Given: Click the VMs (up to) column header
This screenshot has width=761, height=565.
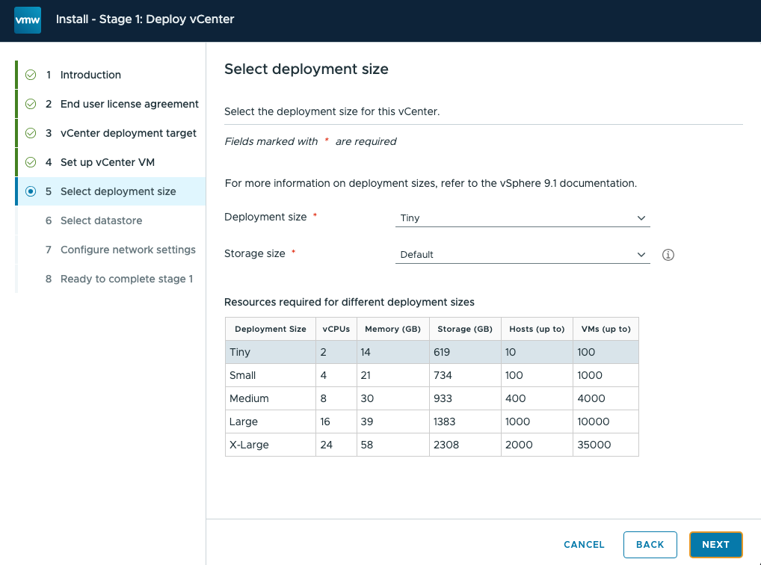Looking at the screenshot, I should click(x=606, y=329).
